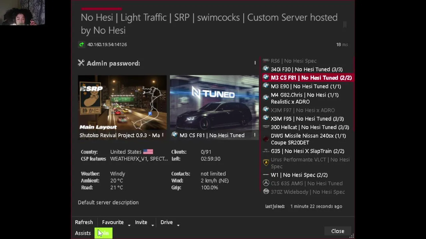Screen dimensions: 426x239
Task: Click CSP features WEATHERFX_V1 value
Action: 139,159
